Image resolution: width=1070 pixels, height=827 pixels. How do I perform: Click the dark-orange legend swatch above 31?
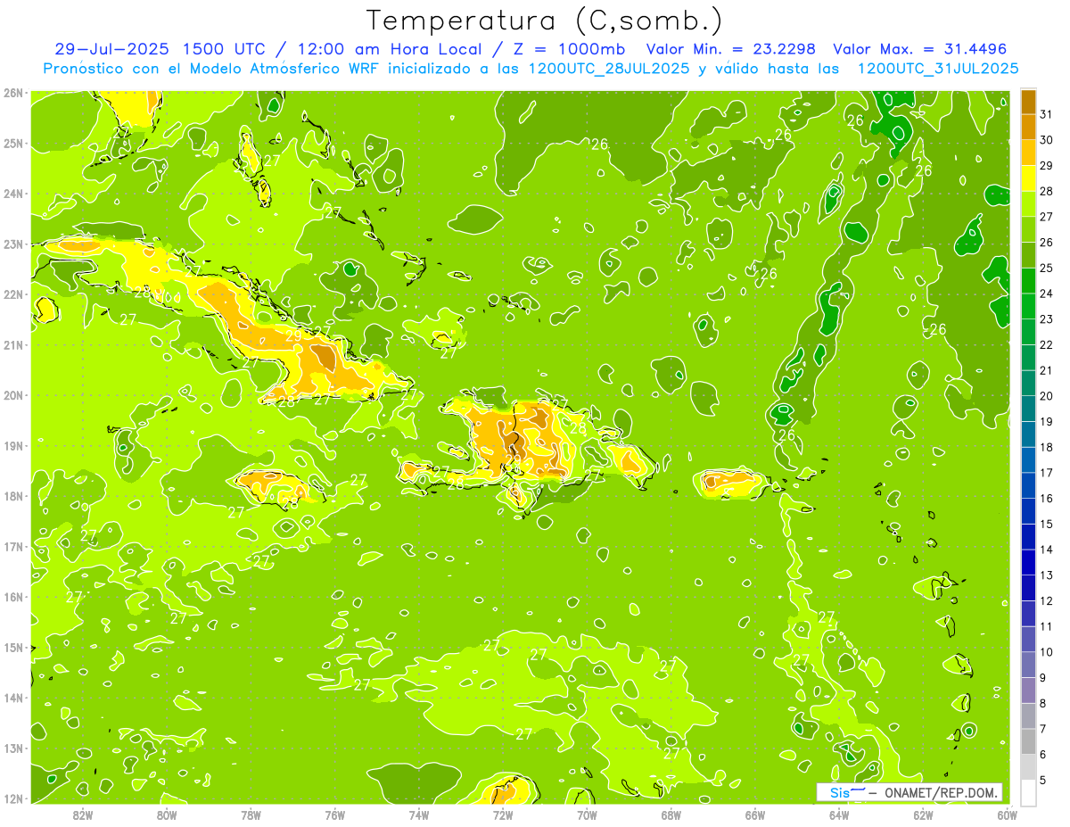(1028, 102)
